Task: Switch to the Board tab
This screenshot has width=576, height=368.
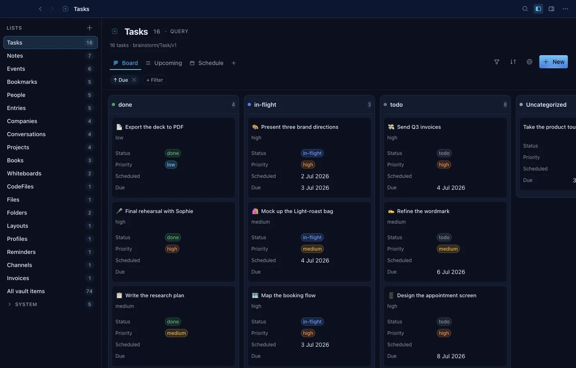Action: tap(126, 63)
